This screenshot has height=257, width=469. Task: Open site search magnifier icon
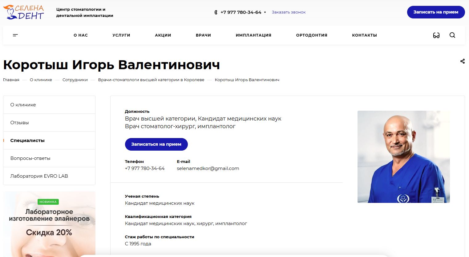coord(452,35)
